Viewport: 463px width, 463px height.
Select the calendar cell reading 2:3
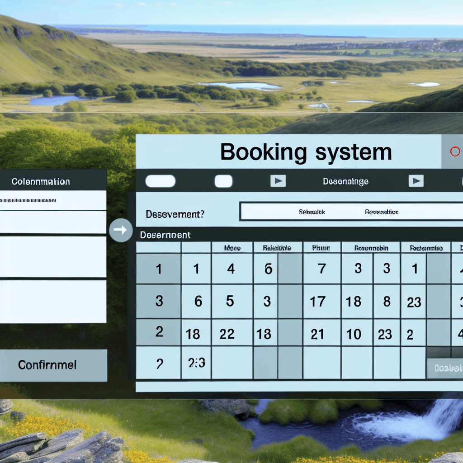[196, 363]
